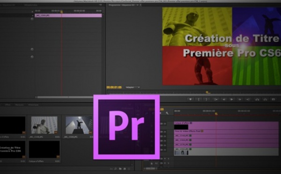Click the Mark Out bracket icon
Image resolution: width=281 pixels, height=174 pixels.
pos(207,99)
